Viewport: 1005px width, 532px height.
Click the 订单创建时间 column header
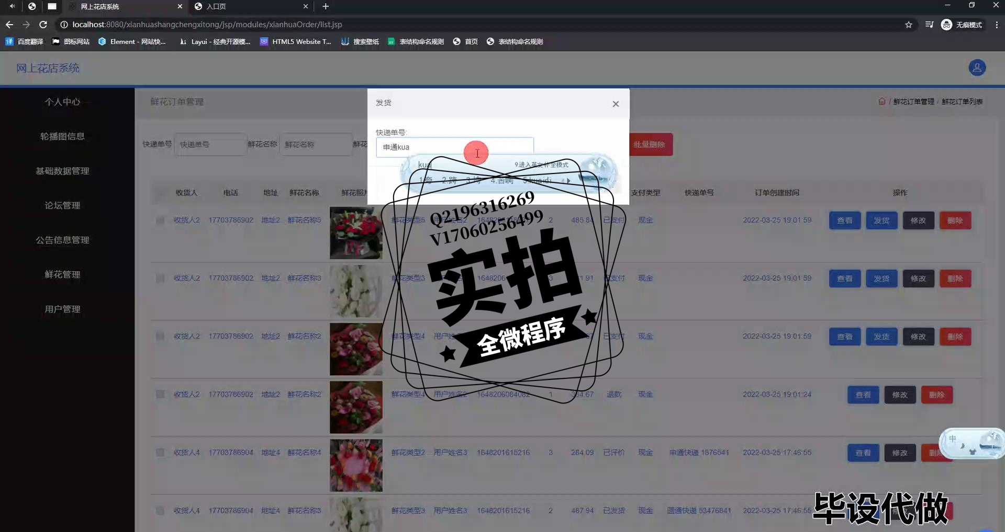click(x=777, y=193)
